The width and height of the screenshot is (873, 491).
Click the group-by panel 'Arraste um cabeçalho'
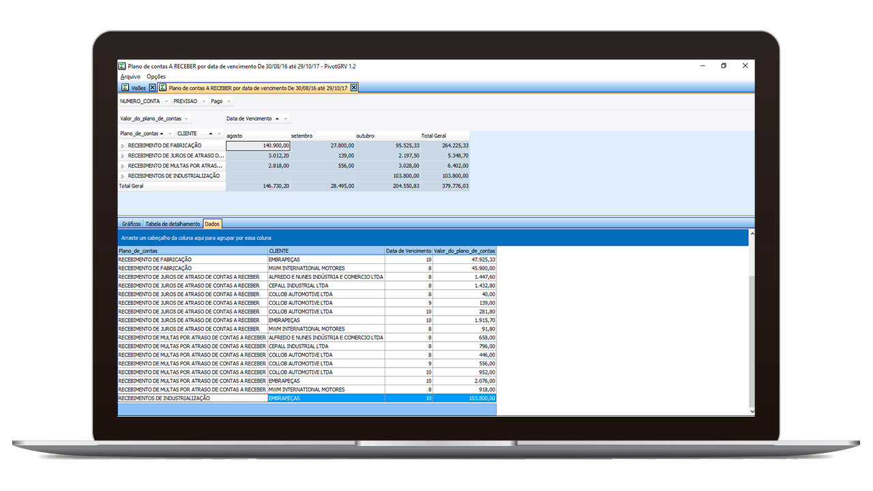coord(432,238)
